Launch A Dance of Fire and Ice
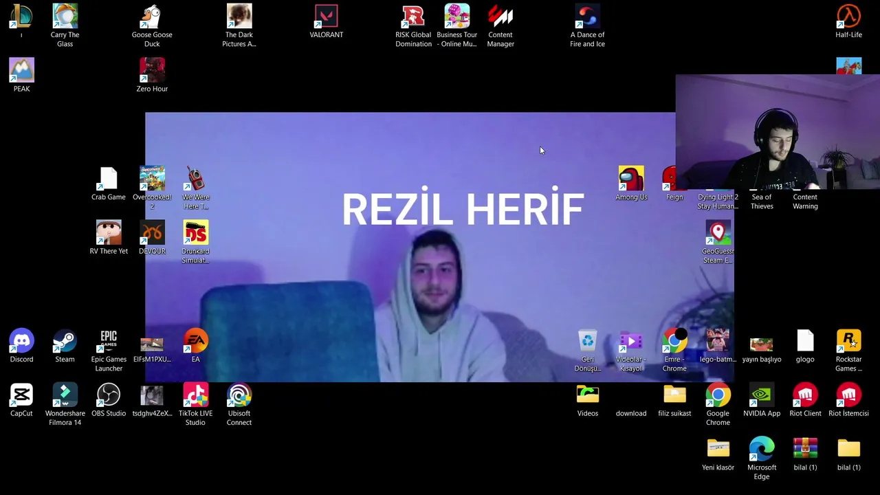The width and height of the screenshot is (880, 495). (x=587, y=16)
